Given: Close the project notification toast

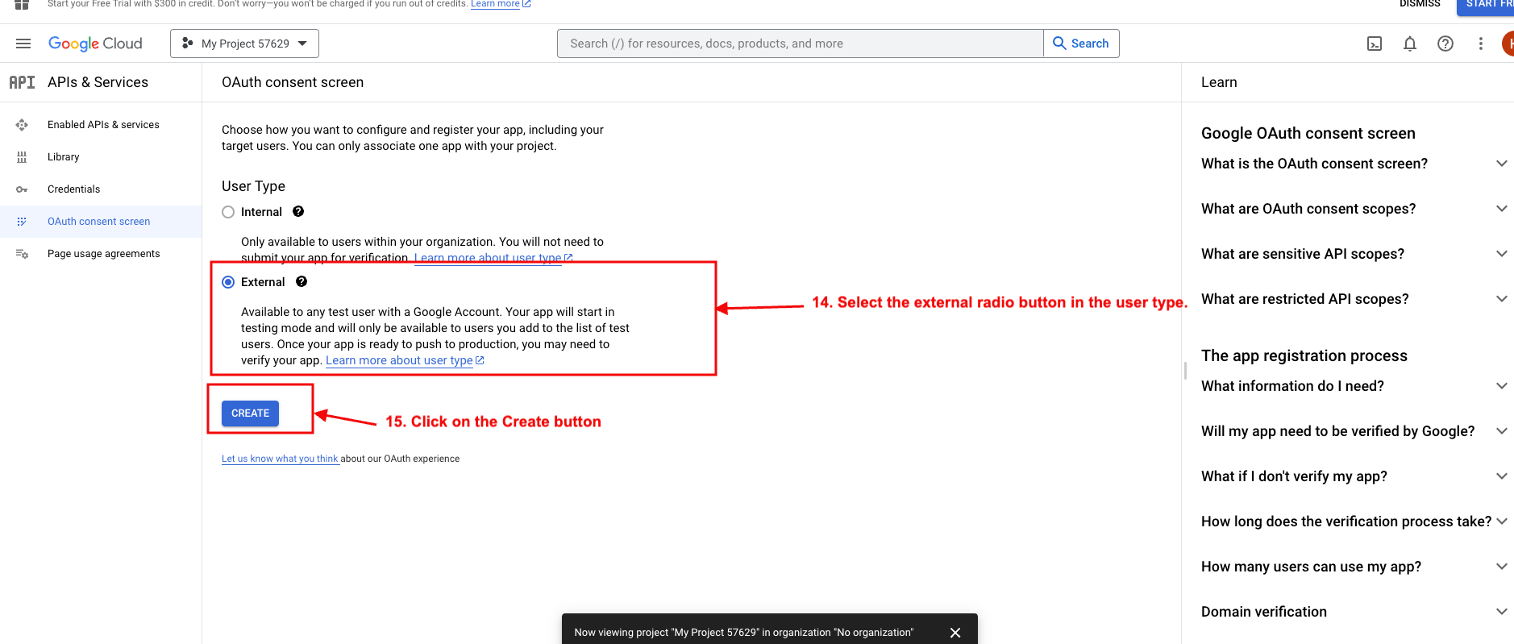Looking at the screenshot, I should pyautogui.click(x=955, y=633).
